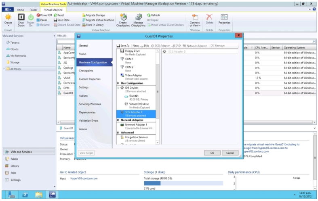Image resolution: width=318 pixels, height=201 pixels.
Task: Click Save State in the ribbon
Action: pos(62,20)
